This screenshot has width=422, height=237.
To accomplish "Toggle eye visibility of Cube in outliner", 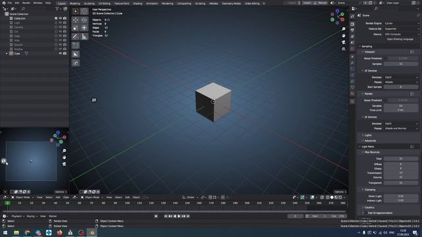I will pyautogui.click(x=60, y=53).
